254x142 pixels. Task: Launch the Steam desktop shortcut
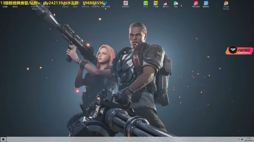click(75, 5)
